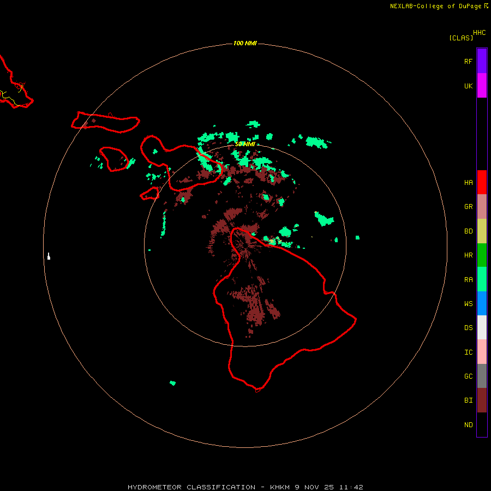The width and height of the screenshot is (491, 491).
Task: Click the BI brown legend swatch
Action: coord(482,400)
